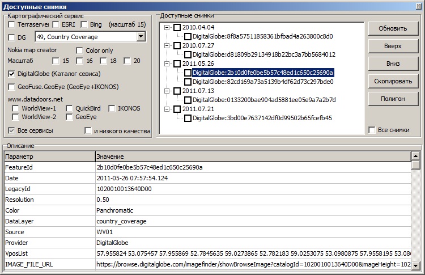Enable the GeoFuse.GeoEye checkbox
The image size is (425, 275).
[x=12, y=87]
